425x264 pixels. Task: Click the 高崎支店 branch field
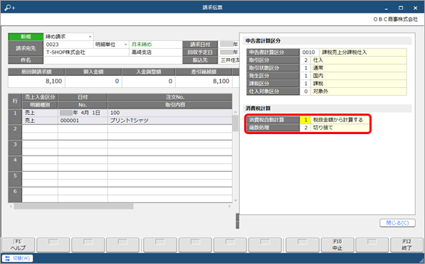click(x=156, y=52)
